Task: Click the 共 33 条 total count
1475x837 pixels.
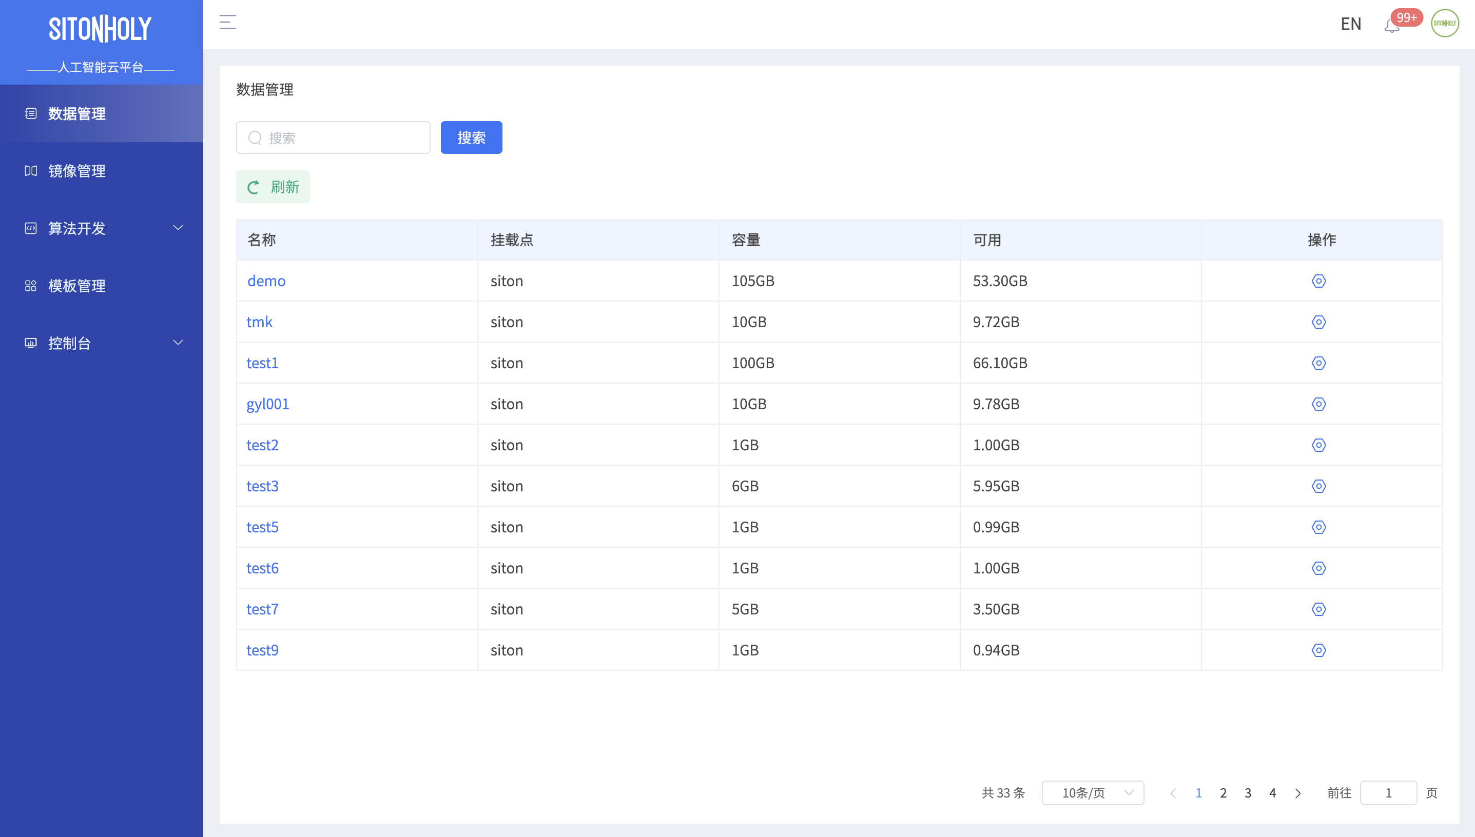Action: [x=1003, y=793]
